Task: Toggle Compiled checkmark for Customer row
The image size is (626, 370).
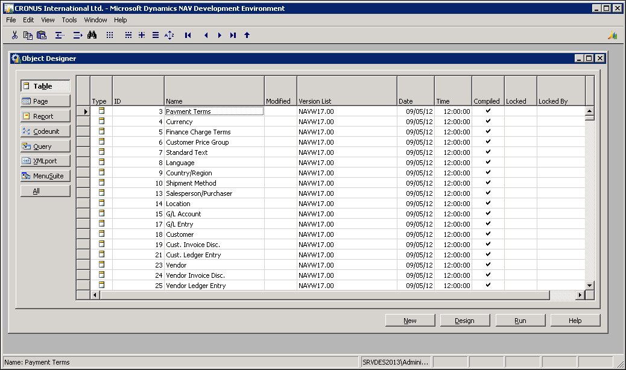Action: click(488, 234)
